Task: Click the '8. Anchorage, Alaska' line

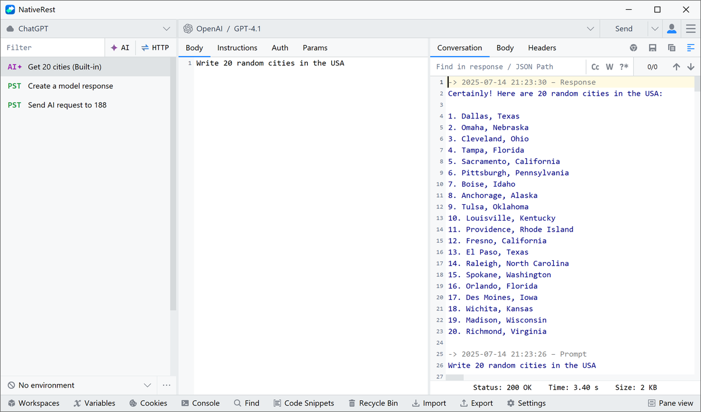Action: (x=492, y=195)
